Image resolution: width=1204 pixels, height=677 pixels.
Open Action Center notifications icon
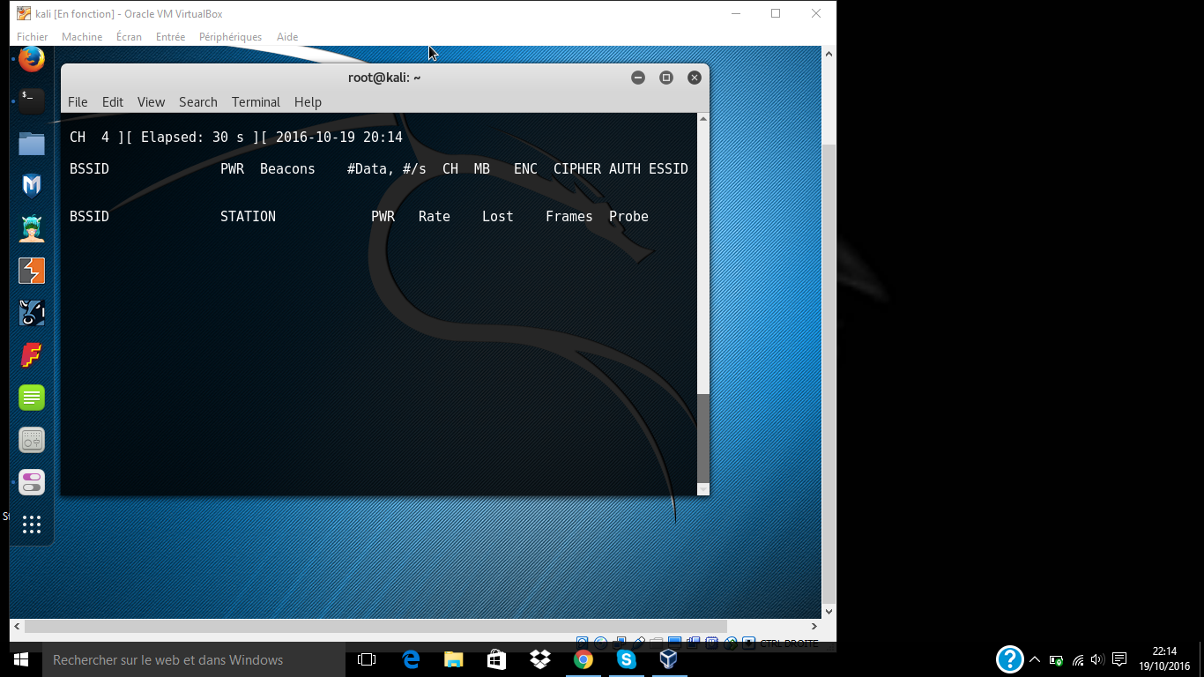coord(1119,659)
